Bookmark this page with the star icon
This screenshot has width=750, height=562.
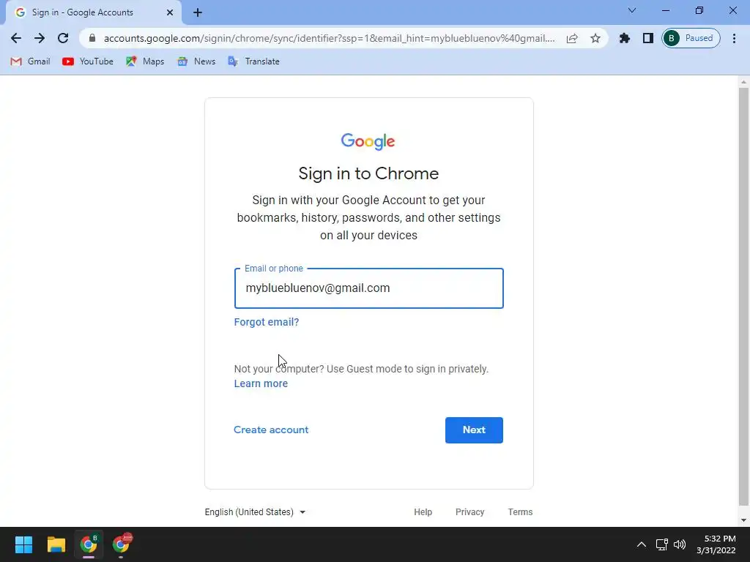(x=595, y=38)
